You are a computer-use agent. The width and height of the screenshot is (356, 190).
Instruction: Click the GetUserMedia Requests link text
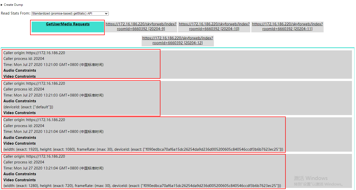click(x=67, y=24)
